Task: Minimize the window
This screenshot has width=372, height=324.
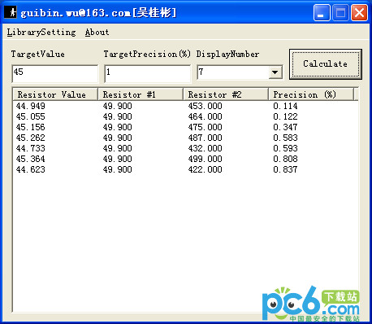Action: pos(322,12)
